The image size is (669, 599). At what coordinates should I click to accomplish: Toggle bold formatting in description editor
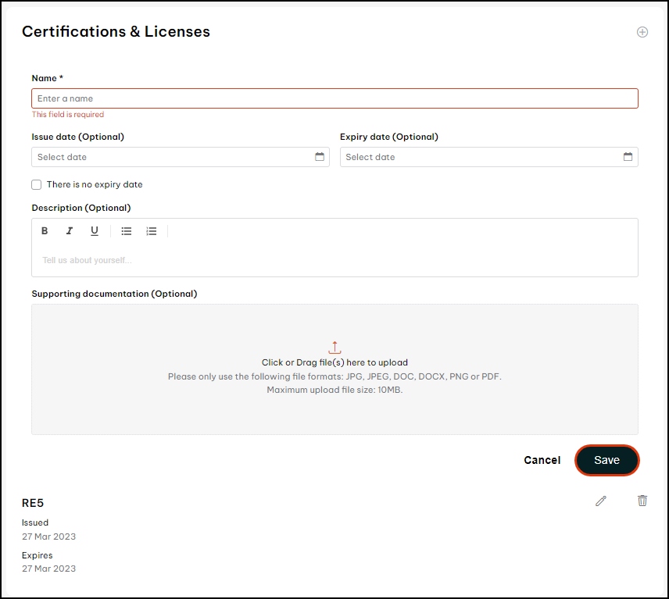coord(45,231)
